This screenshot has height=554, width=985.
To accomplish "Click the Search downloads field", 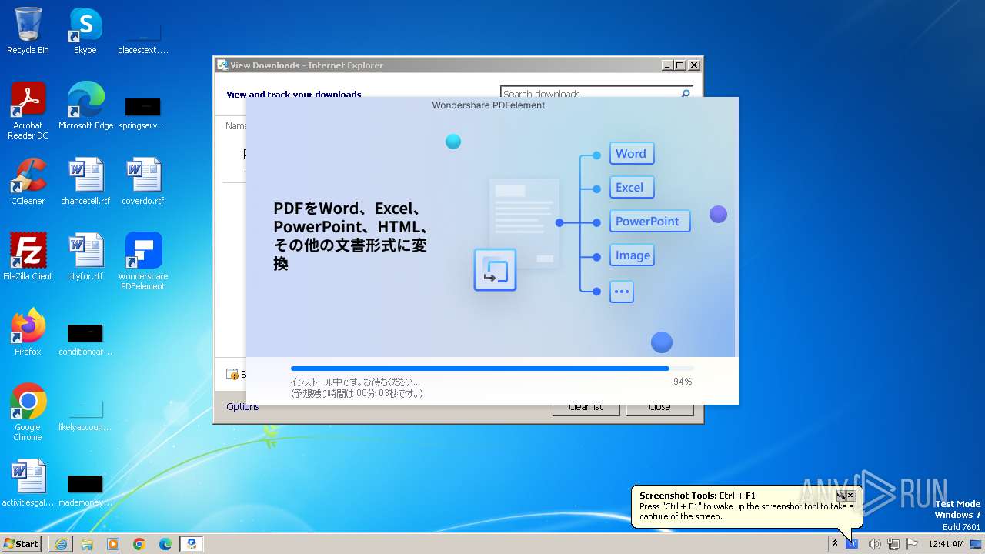I will click(589, 94).
